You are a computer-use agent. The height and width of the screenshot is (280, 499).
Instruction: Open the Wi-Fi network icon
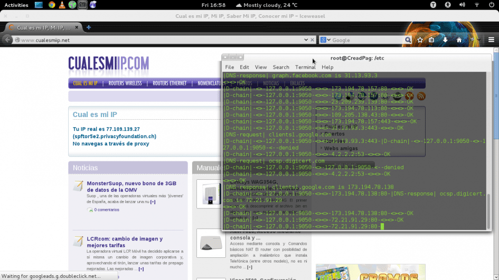[477, 5]
